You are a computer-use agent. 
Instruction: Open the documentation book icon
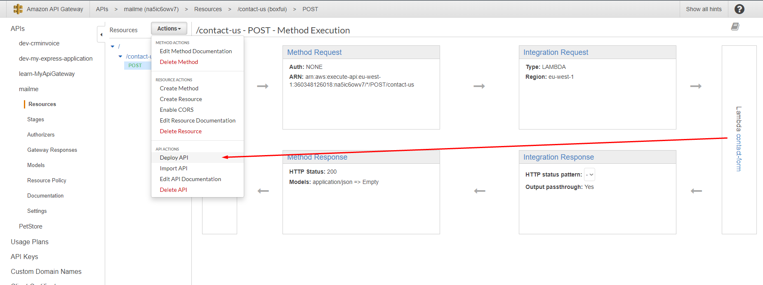point(735,26)
